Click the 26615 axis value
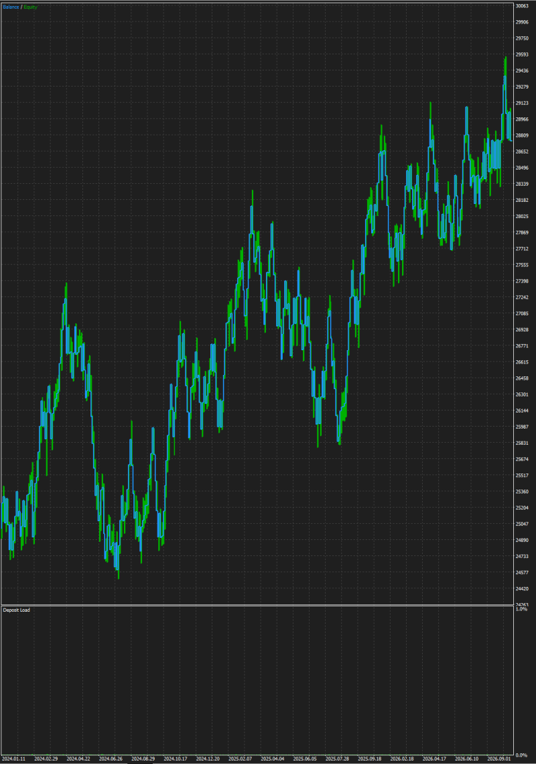Viewport: 536px width, 764px height. [x=522, y=362]
